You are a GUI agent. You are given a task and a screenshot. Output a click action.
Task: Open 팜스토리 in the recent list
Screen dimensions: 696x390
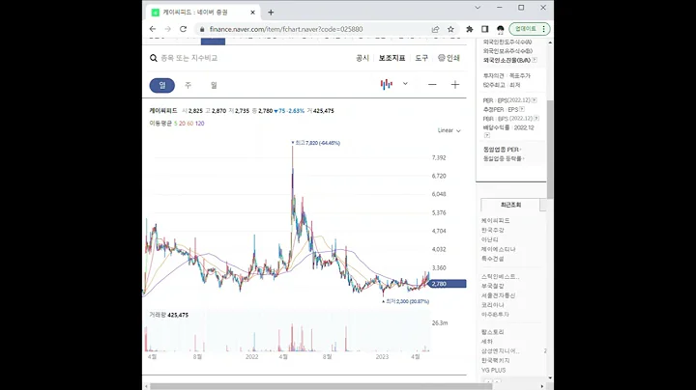493,332
